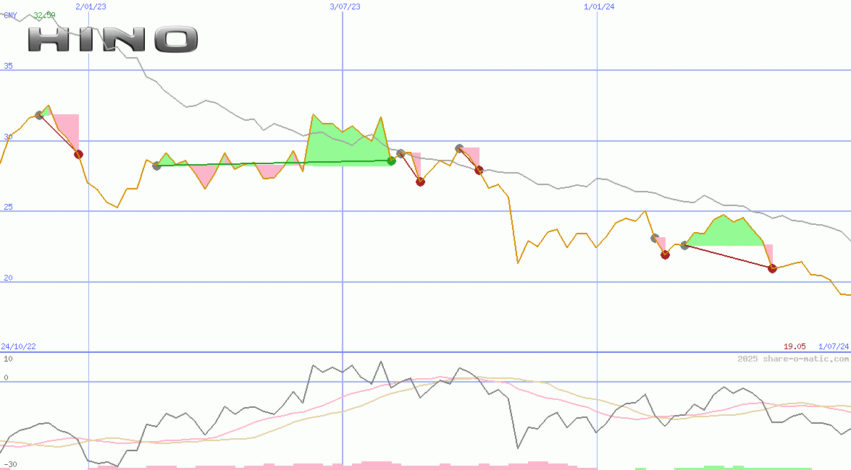
Task: Click the 3/07/23 date label
Action: pyautogui.click(x=345, y=7)
